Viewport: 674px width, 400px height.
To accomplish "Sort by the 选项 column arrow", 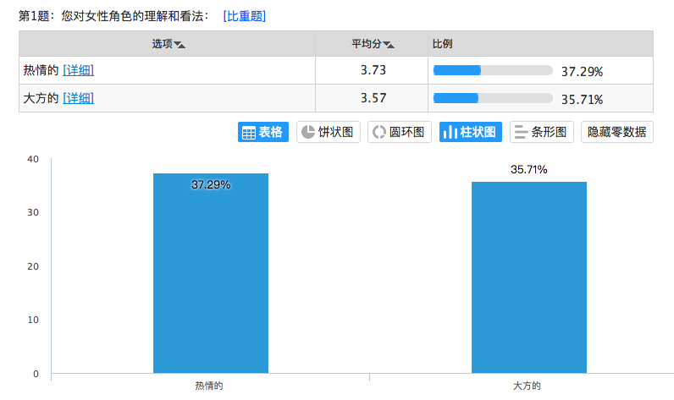I will pos(180,45).
